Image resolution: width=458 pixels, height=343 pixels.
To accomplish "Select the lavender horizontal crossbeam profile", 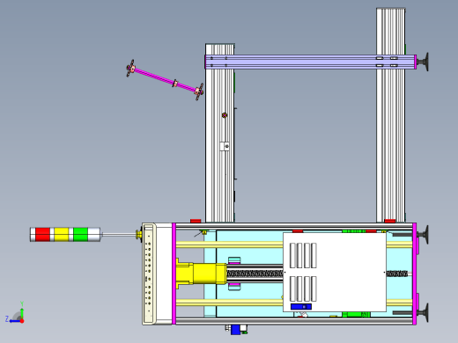I will click(x=310, y=62).
